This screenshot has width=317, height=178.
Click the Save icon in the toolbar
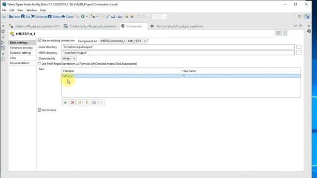coord(4,16)
